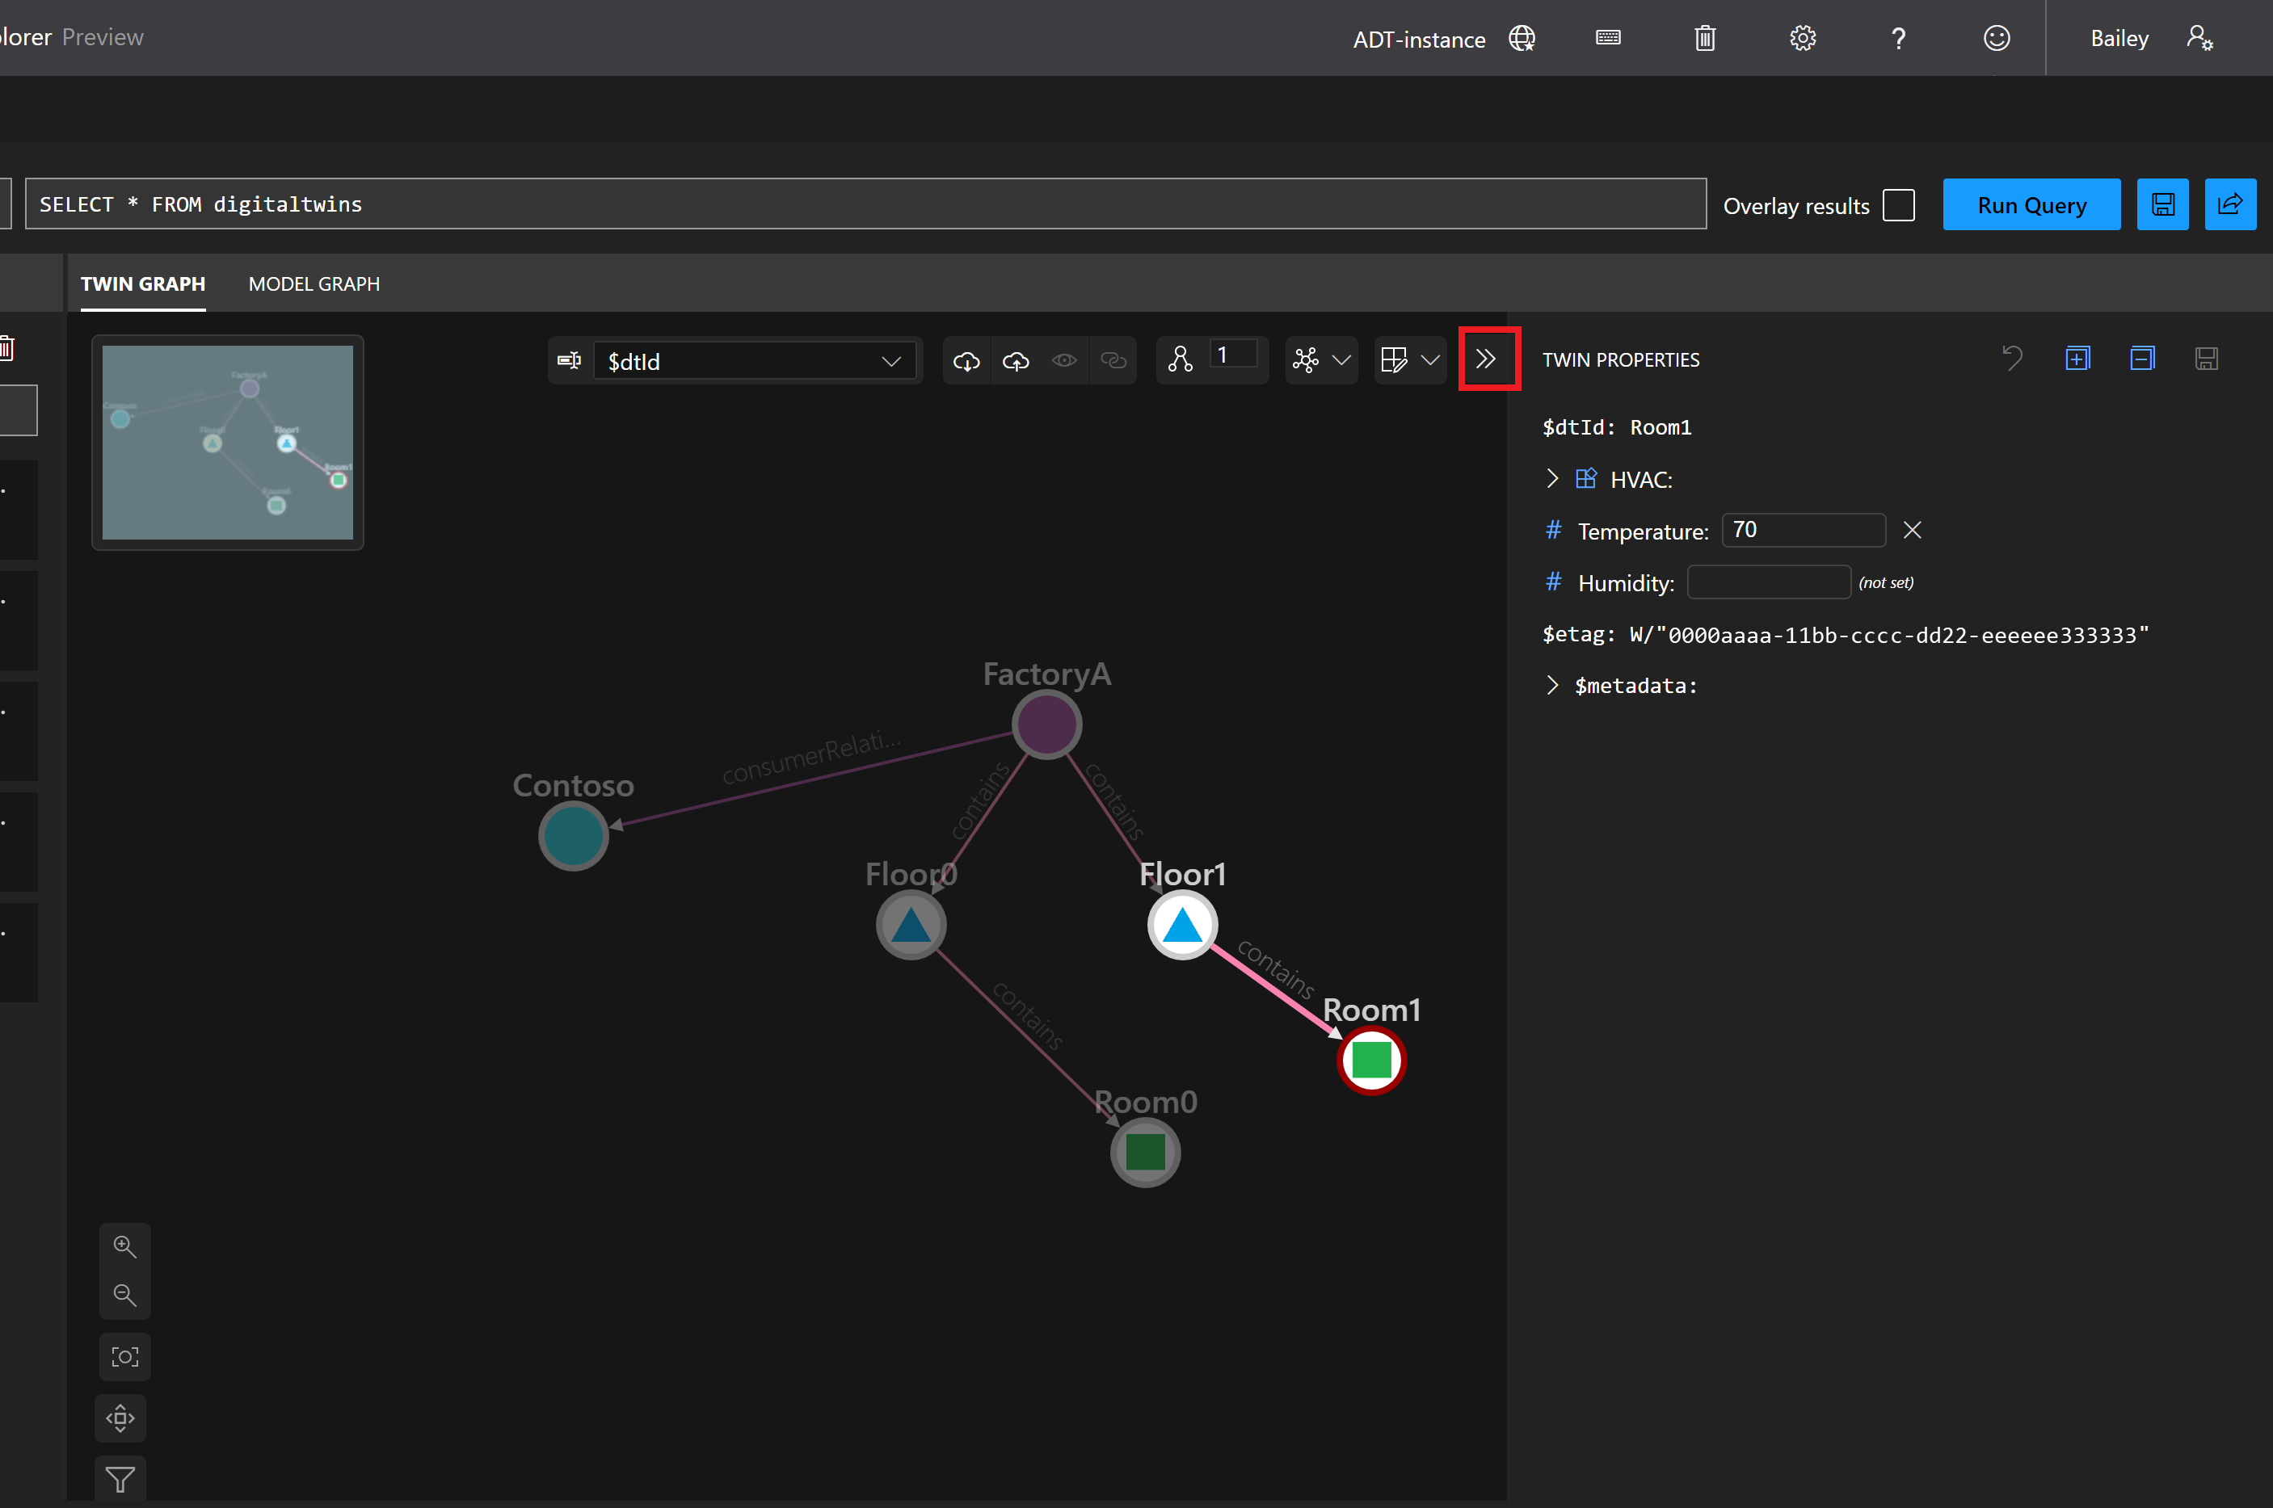Click the save query floppy icon
2273x1508 pixels.
tap(2162, 204)
